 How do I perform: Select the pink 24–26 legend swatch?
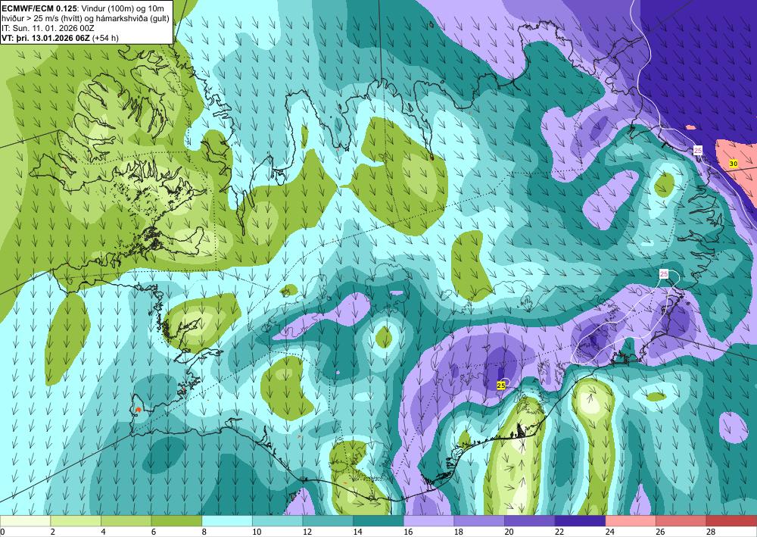pyautogui.click(x=631, y=521)
